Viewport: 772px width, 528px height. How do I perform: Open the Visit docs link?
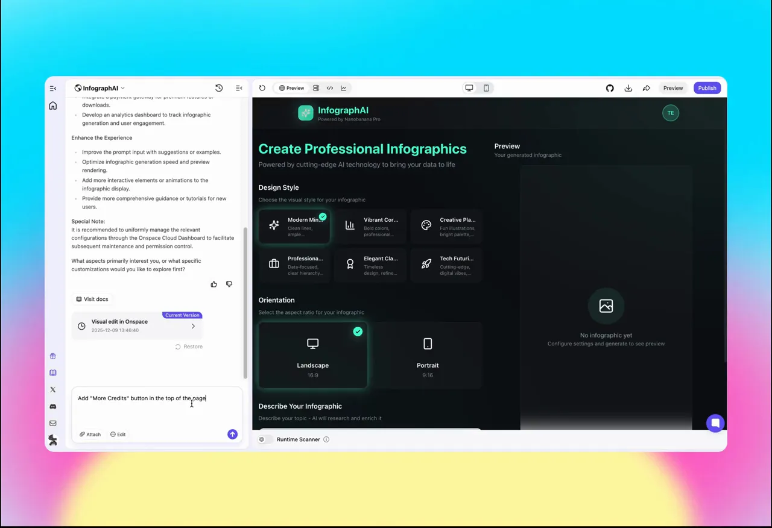coord(92,299)
